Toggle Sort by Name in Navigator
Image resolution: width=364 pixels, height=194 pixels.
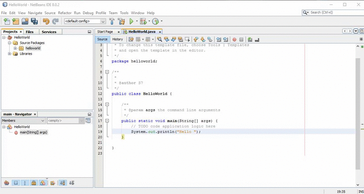click(62, 183)
